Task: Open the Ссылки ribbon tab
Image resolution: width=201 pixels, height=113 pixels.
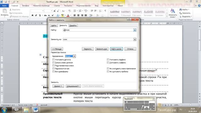Action: (57, 6)
